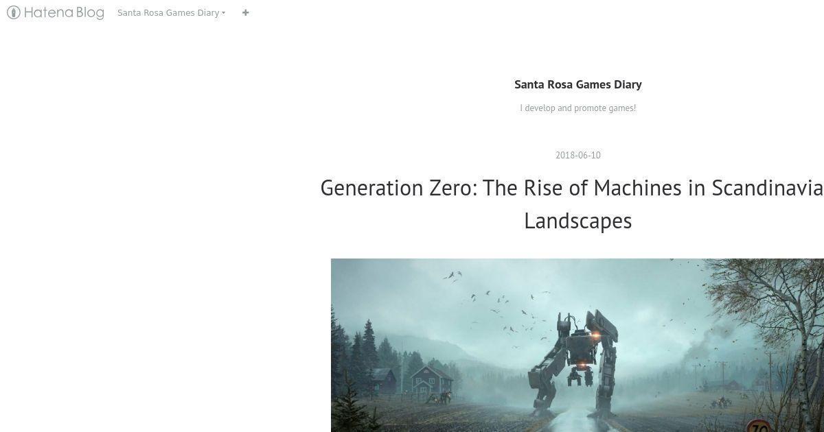Open the Generation Zero article title
Image resolution: width=824 pixels, height=432 pixels.
pos(572,204)
